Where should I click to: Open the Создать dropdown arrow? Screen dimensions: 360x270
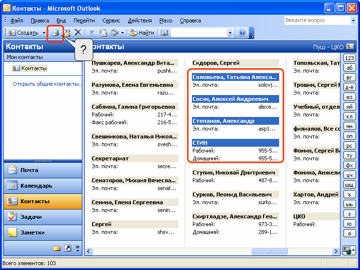(44, 33)
